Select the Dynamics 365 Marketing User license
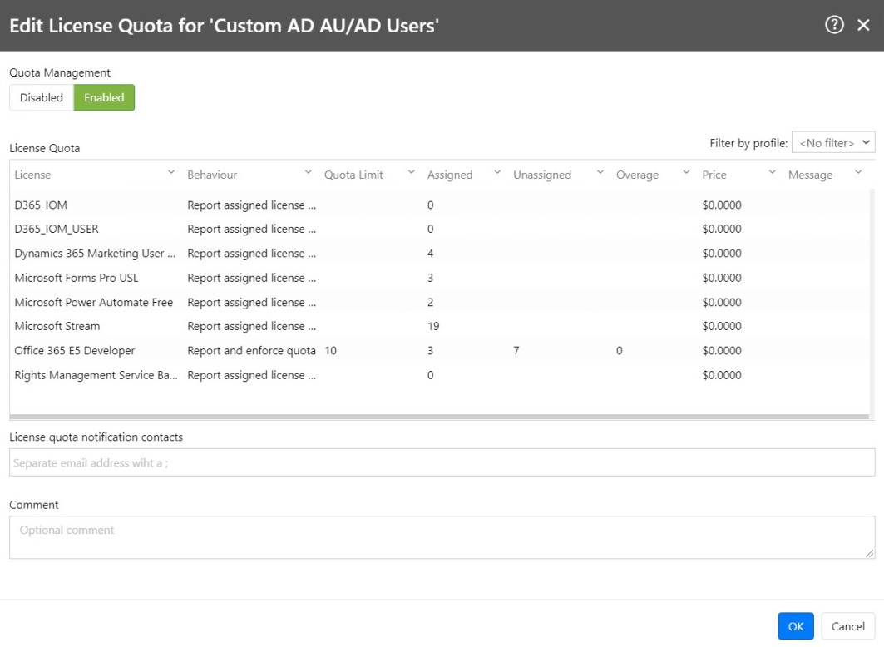Screen dimensions: 884x647 tap(95, 254)
